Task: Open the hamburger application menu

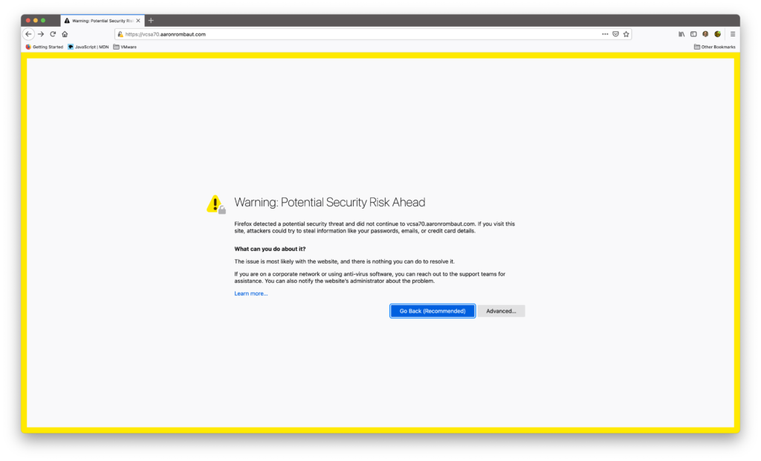Action: [x=733, y=34]
